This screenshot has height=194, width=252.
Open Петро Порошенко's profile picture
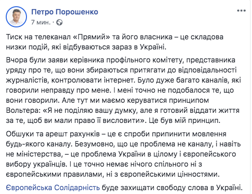pyautogui.click(x=16, y=17)
